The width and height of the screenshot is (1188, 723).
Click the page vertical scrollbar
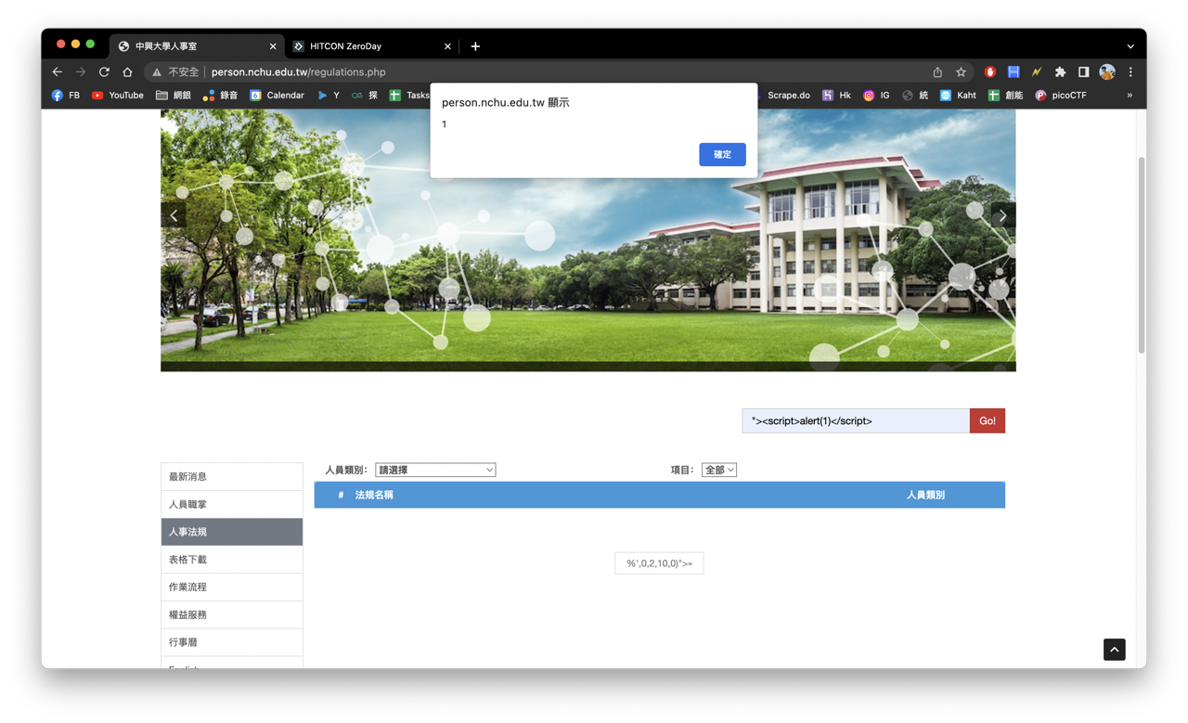[x=1142, y=255]
